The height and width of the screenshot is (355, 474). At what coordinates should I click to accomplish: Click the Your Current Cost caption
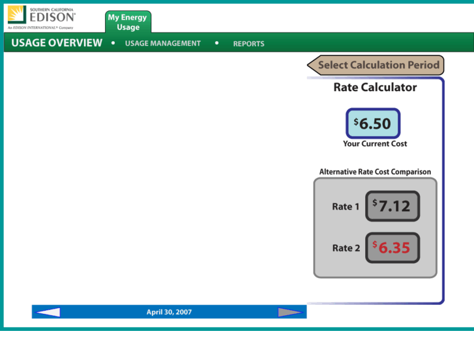pos(375,143)
